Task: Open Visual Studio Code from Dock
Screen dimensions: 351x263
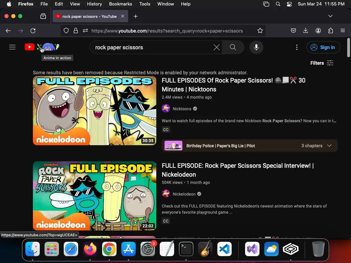Action: [x=225, y=249]
